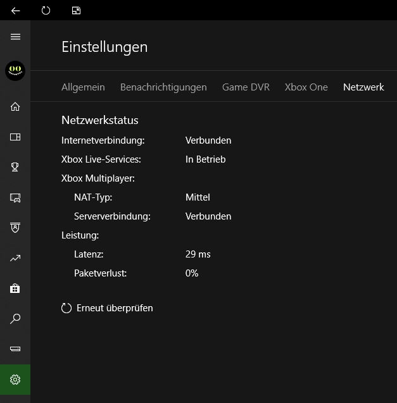Click the NAT type value 'Mittel'
Viewport: 397px width, 403px height.
pos(198,197)
